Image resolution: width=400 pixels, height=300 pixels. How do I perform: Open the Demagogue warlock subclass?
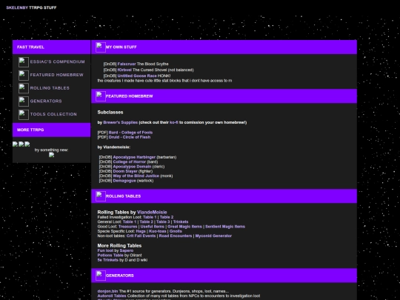click(124, 181)
